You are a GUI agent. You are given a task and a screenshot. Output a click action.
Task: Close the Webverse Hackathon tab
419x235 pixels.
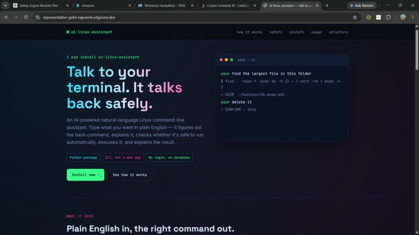pyautogui.click(x=192, y=5)
